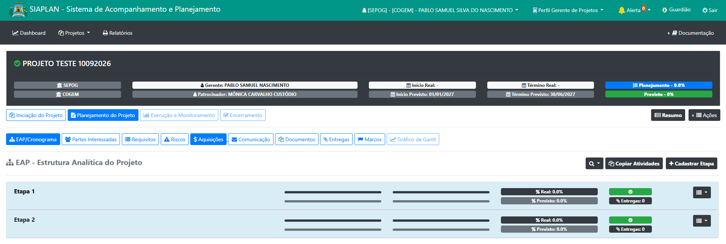
Task: Open the Guardião shield link
Action: (676, 10)
